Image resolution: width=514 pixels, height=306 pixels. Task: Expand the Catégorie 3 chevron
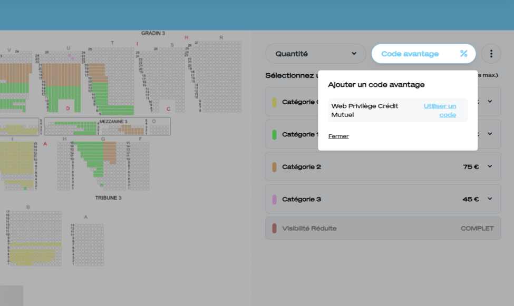pos(490,199)
